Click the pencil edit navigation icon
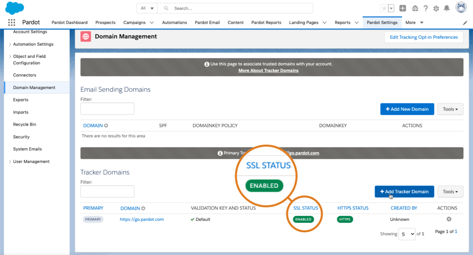The image size is (473, 255). [x=465, y=23]
